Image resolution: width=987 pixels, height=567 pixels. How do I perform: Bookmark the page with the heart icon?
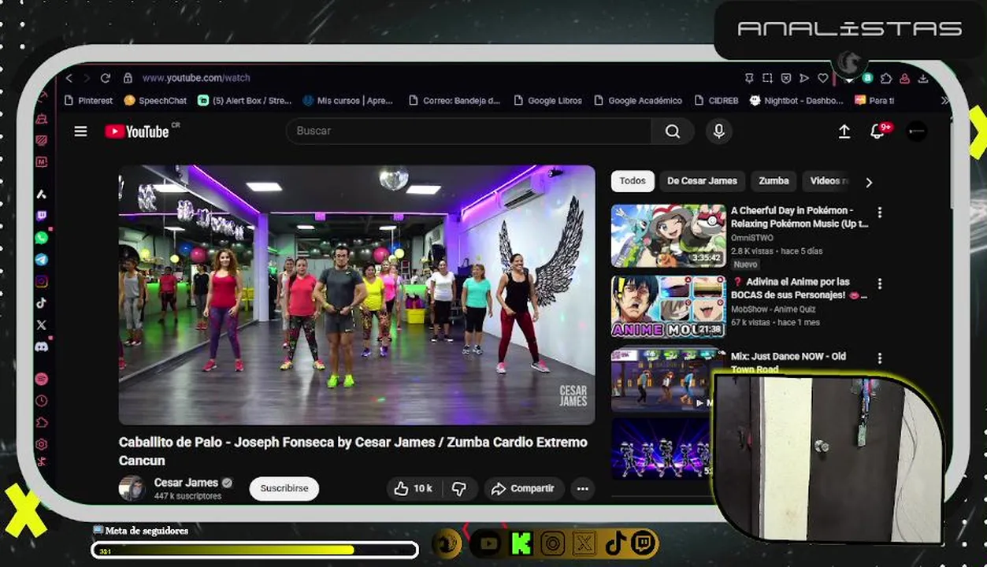(822, 78)
